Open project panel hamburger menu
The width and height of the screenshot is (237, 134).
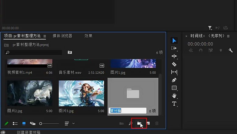point(45,36)
